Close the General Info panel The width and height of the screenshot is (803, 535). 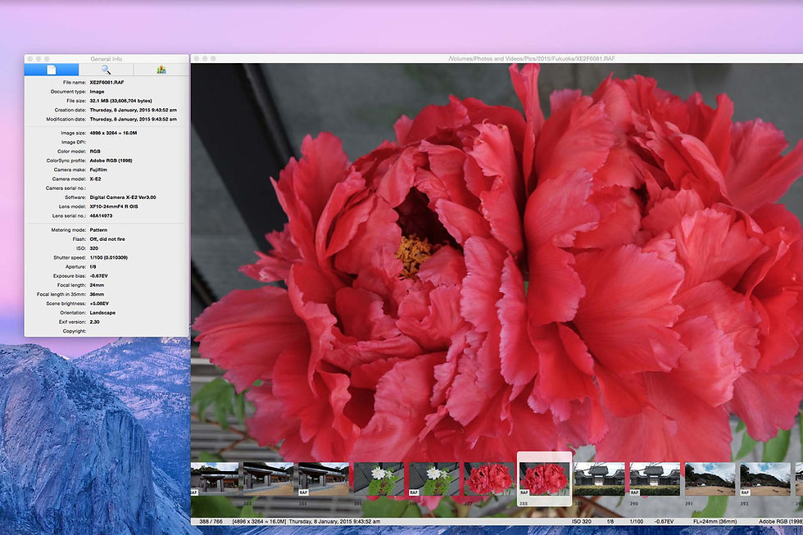coord(30,59)
